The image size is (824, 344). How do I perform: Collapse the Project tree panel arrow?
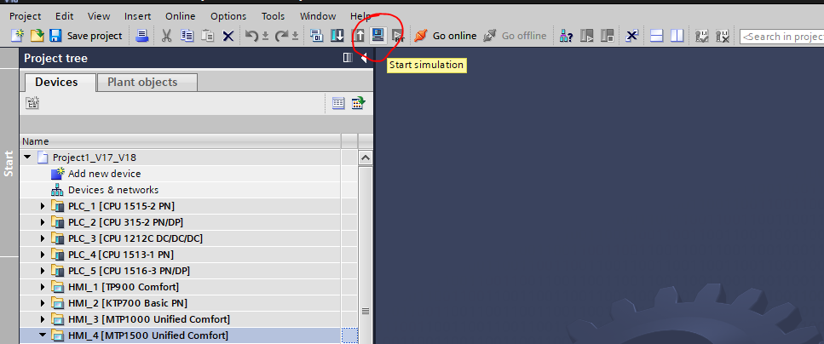(364, 58)
